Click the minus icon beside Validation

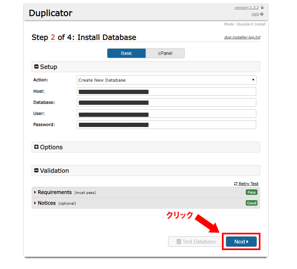coord(36,170)
